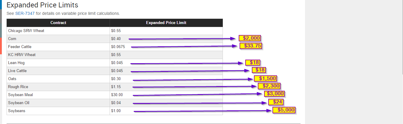Click the Live Cattle contract cell

coord(58,71)
